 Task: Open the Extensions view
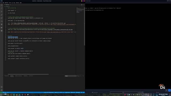tap(2, 18)
